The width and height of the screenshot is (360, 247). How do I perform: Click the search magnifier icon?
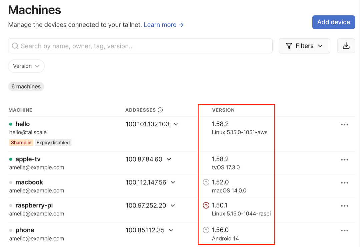[15, 46]
